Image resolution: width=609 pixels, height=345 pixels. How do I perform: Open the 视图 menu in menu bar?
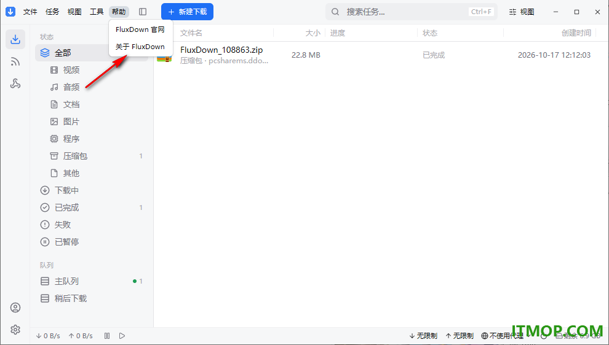pos(74,12)
